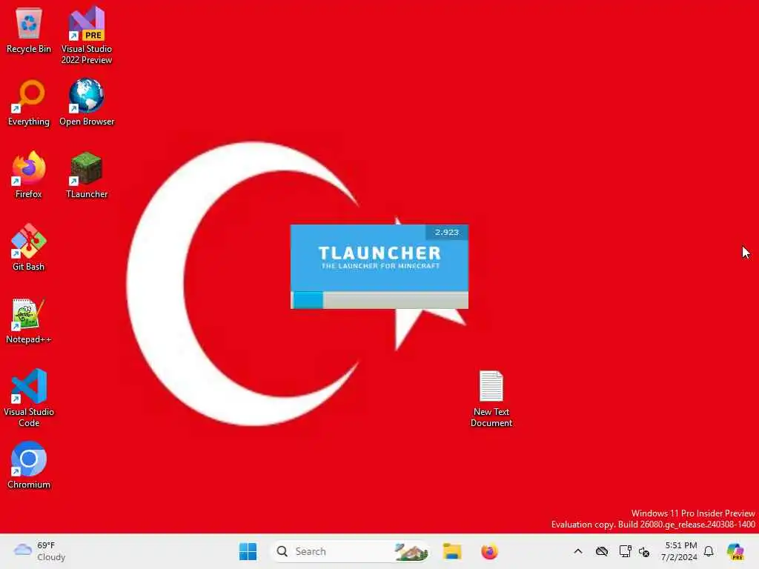Screen dimensions: 759x569
Task: Select Visual Studio 2022 Preview shortcut
Action: pyautogui.click(x=86, y=36)
